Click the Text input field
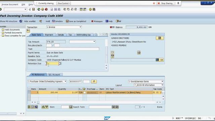215x121 pixels. pyautogui.click(x=73, y=49)
